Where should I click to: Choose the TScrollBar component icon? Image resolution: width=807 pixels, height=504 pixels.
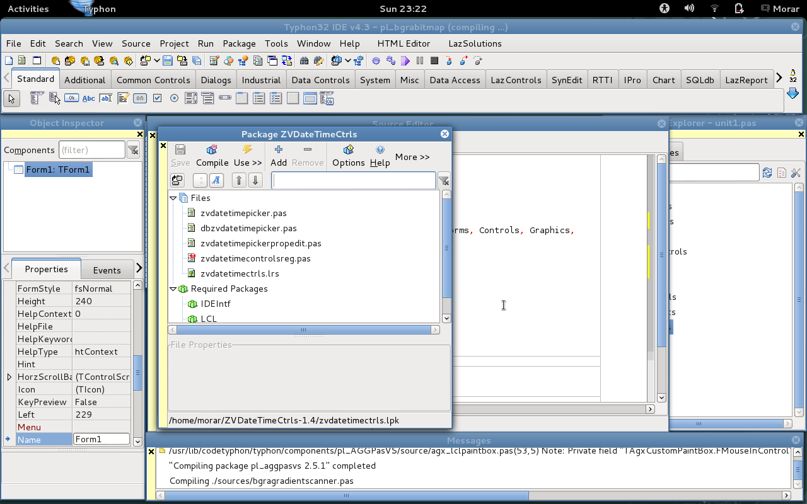coord(225,98)
